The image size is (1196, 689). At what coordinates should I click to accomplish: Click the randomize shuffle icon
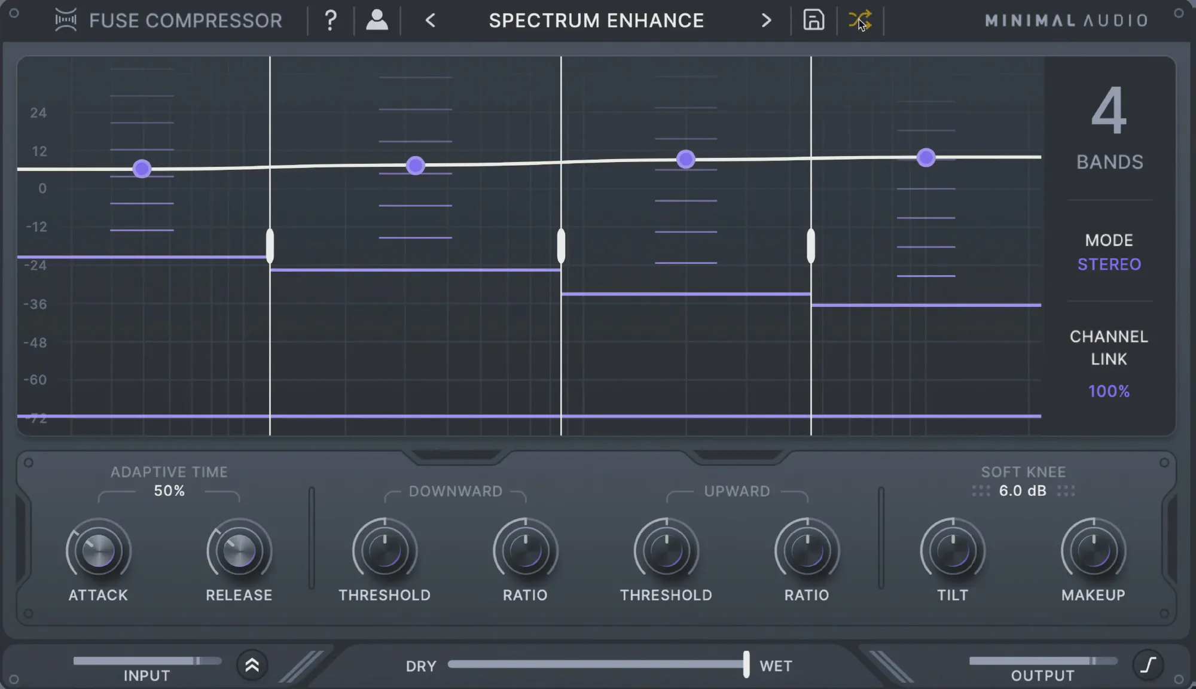(860, 20)
